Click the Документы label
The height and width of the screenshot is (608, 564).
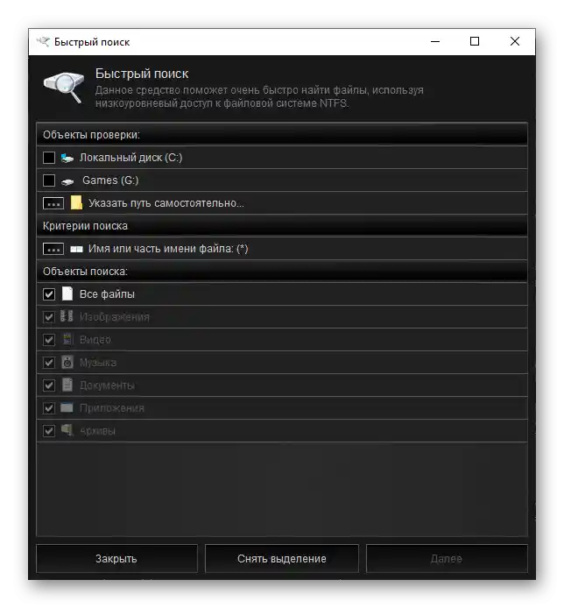[108, 385]
